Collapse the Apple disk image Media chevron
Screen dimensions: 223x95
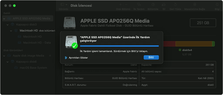tap(4, 56)
